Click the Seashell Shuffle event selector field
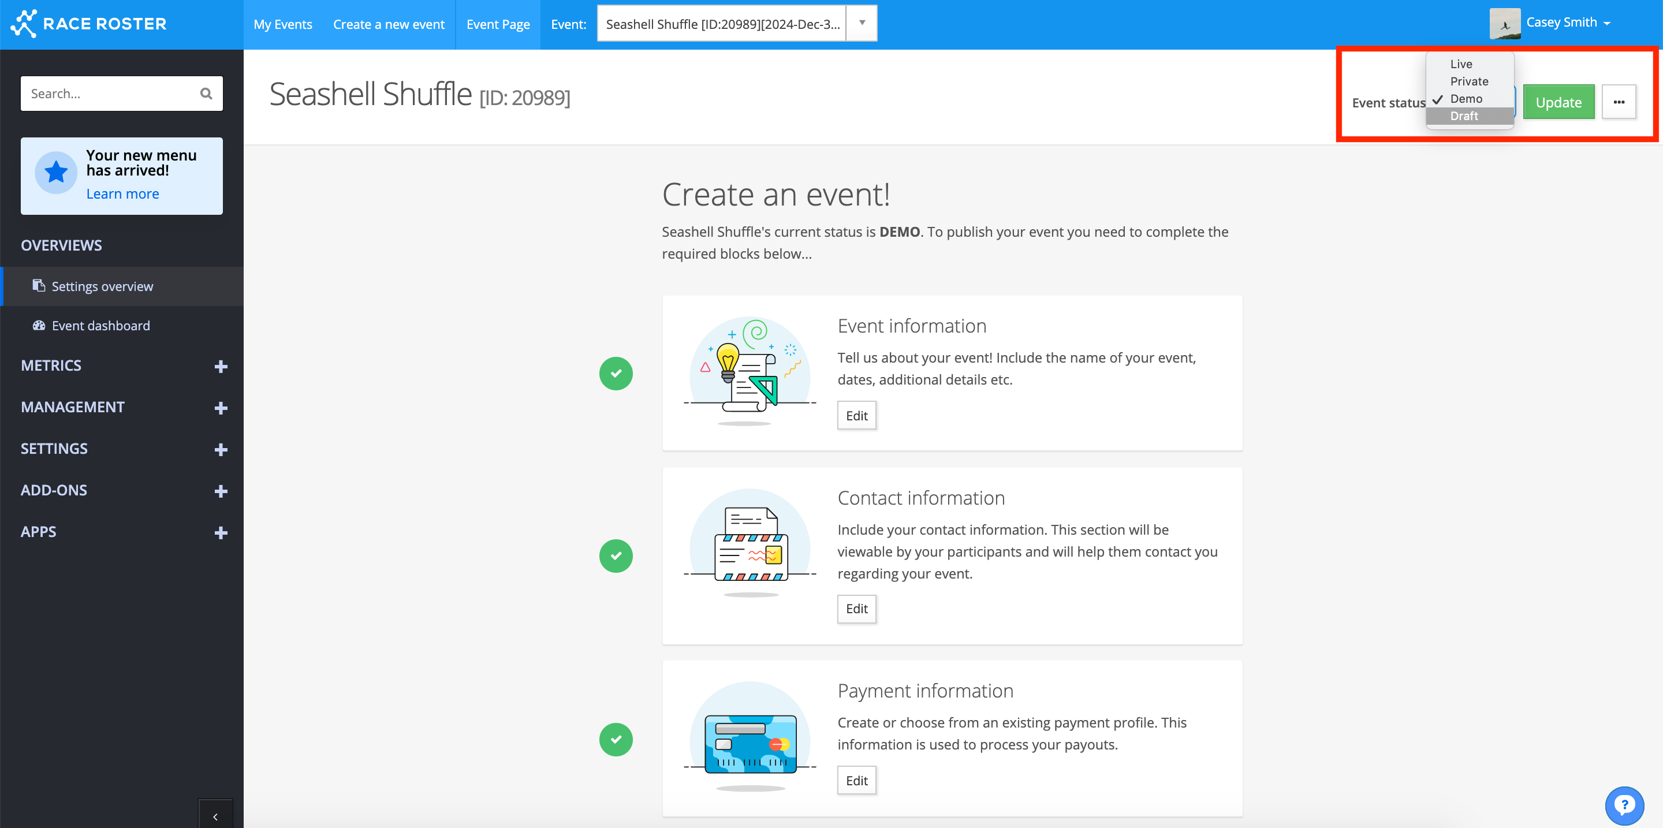 coord(722,23)
